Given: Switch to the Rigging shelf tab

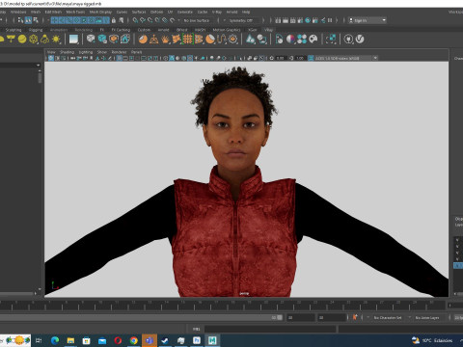Looking at the screenshot, I should coord(36,30).
